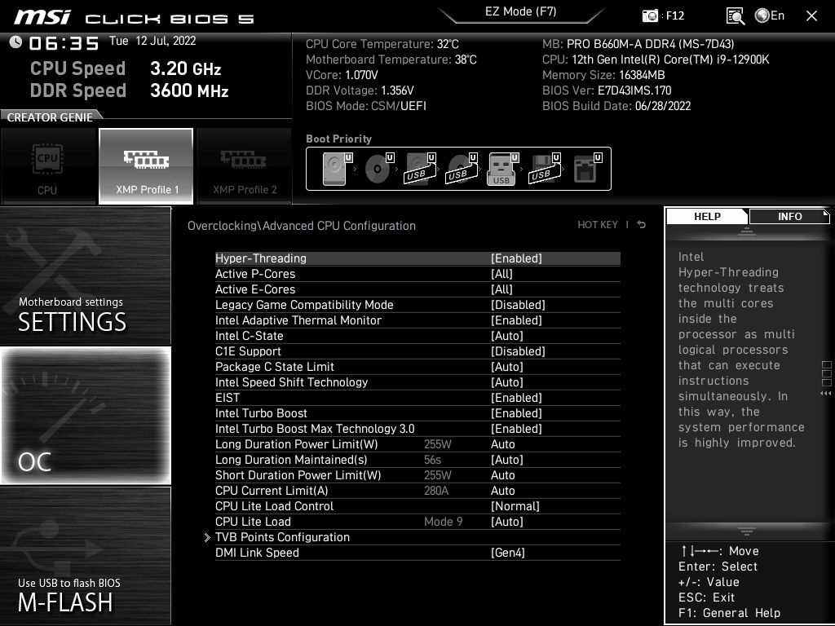Open Active P-Cores [All] dropdown

(x=501, y=274)
